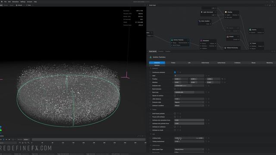Open the Help menu

pos(35,2)
